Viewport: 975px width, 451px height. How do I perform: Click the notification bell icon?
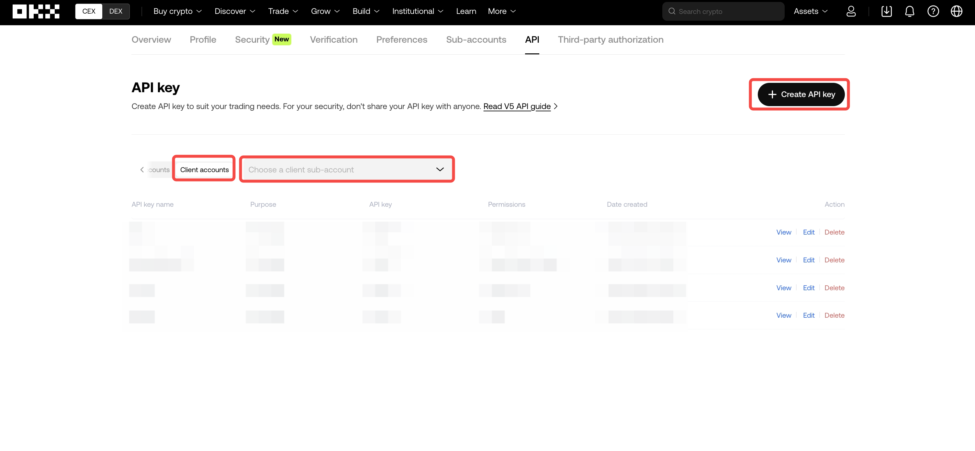coord(910,11)
